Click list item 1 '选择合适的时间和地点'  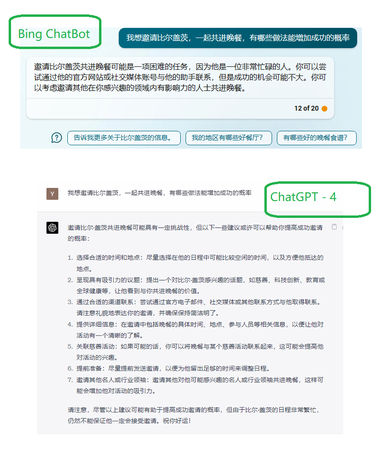tap(108, 258)
